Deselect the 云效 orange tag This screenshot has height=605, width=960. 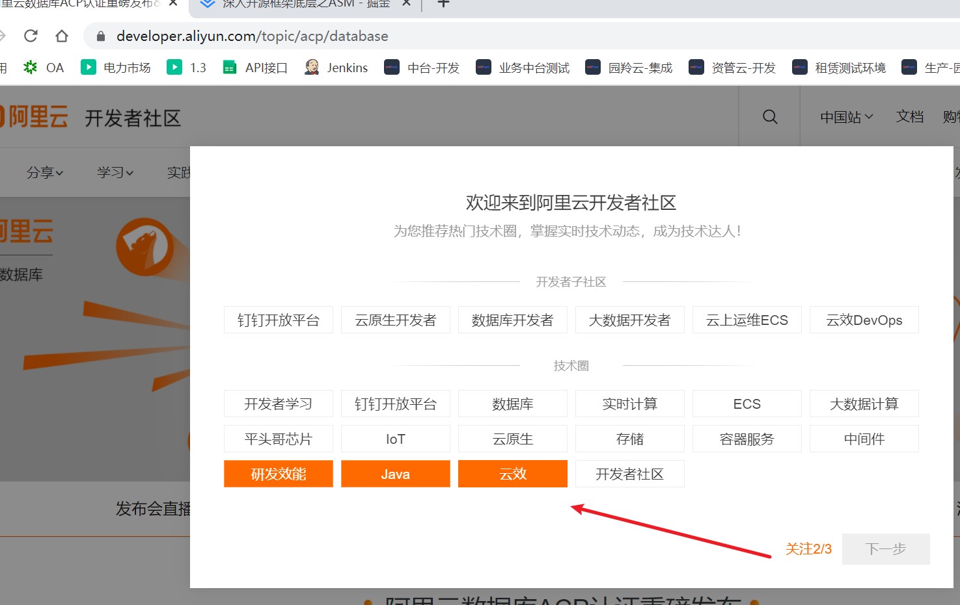513,474
